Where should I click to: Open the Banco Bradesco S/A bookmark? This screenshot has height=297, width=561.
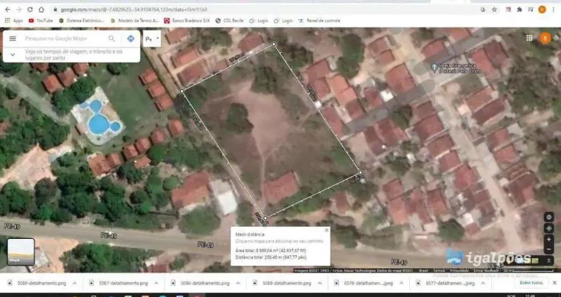pyautogui.click(x=187, y=20)
